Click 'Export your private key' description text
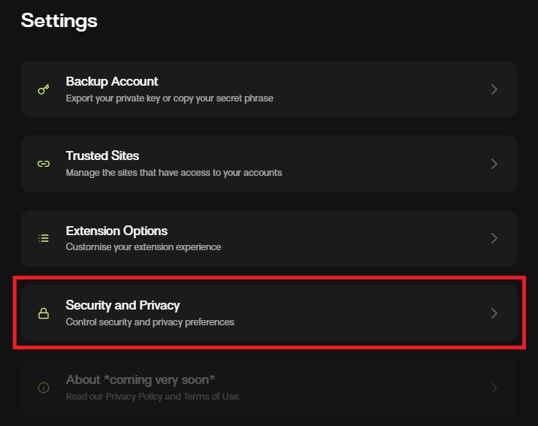 pyautogui.click(x=169, y=98)
